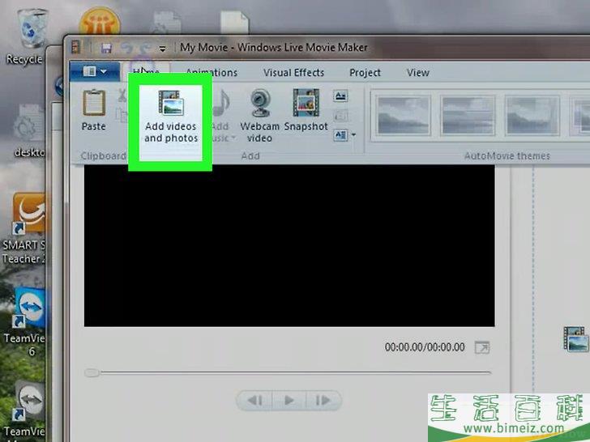Click the white document desktop icon

[x=234, y=22]
